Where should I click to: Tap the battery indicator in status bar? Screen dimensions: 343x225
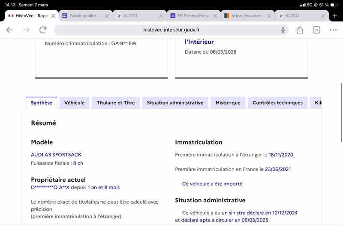coord(334,5)
